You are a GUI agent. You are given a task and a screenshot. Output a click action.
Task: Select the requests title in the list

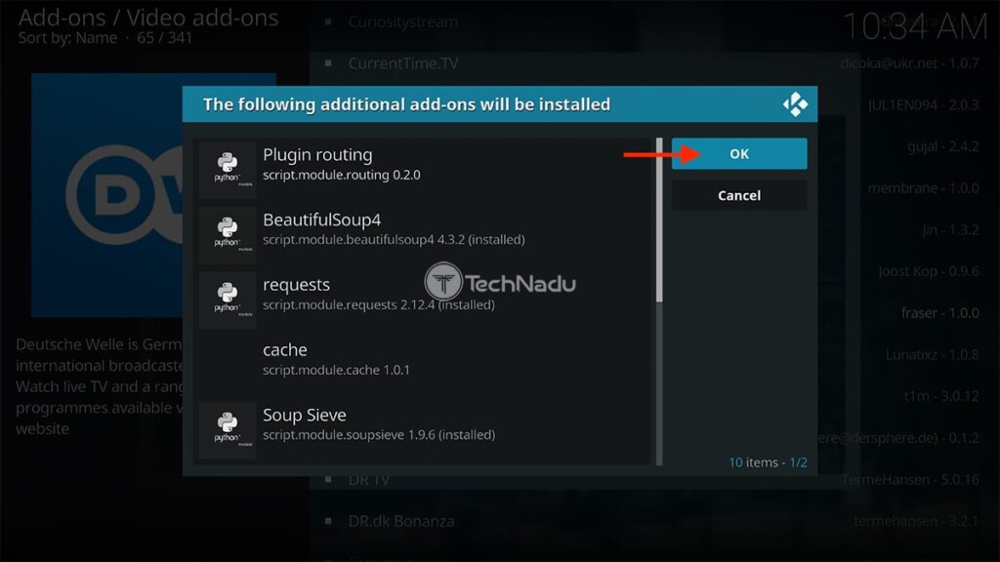[297, 285]
